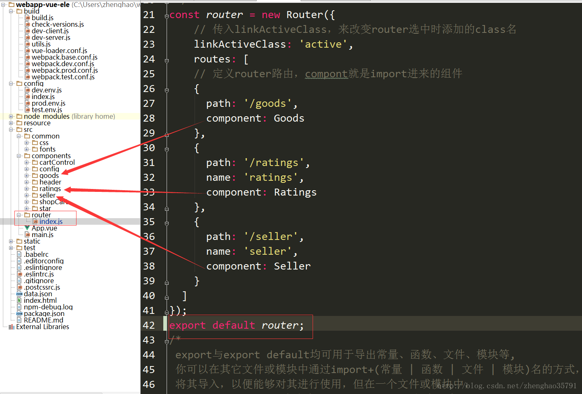582x394 pixels.
Task: Select dev-server.js in the project tree
Action: pos(51,37)
